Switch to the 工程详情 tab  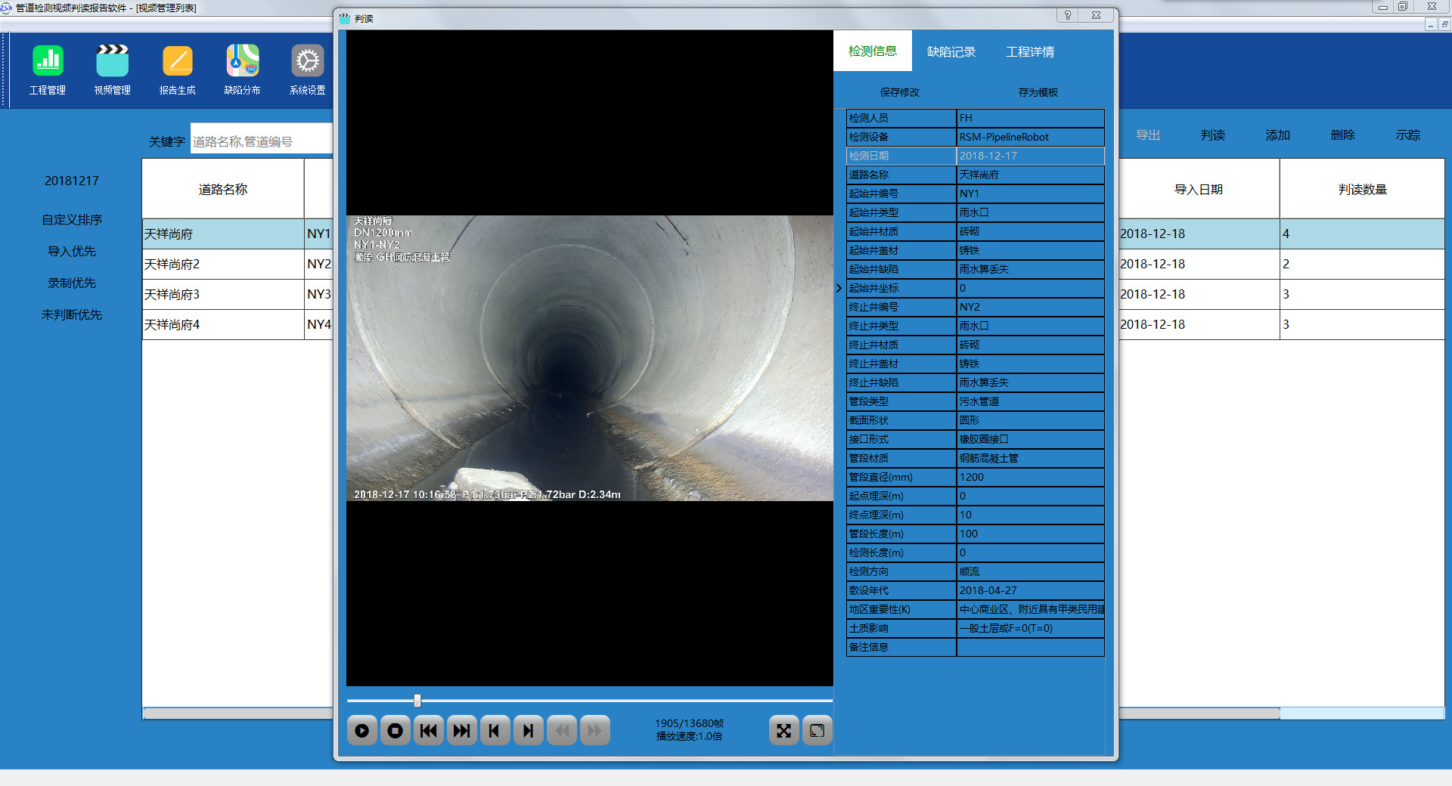pyautogui.click(x=1030, y=52)
